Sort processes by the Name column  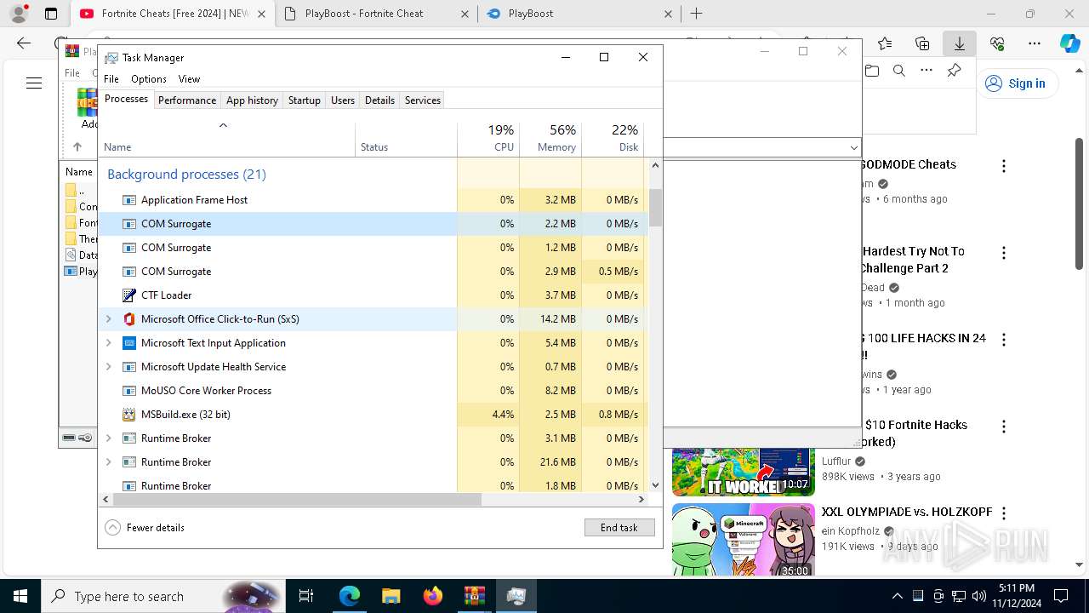pyautogui.click(x=226, y=139)
